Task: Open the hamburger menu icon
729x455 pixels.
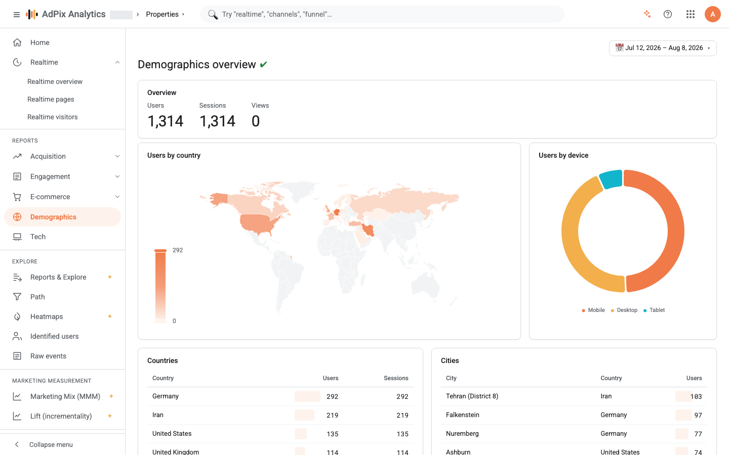Action: point(17,15)
